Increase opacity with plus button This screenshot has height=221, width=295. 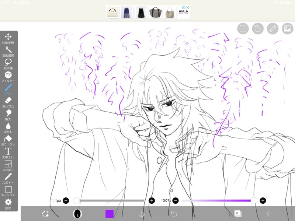263,200
